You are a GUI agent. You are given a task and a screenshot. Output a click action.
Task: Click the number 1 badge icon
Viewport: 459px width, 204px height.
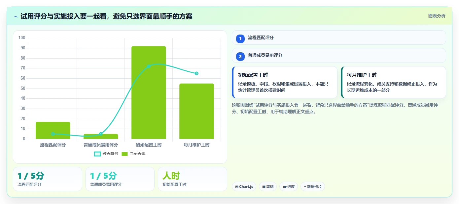pyautogui.click(x=240, y=38)
